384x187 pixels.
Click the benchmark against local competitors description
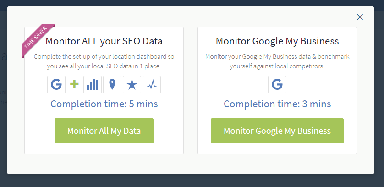pos(277,61)
